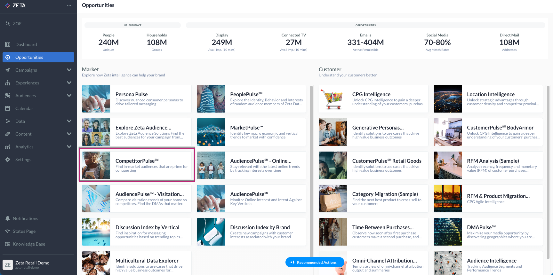The width and height of the screenshot is (553, 275).
Task: Click the Calendar icon in sidebar
Action: 8,108
